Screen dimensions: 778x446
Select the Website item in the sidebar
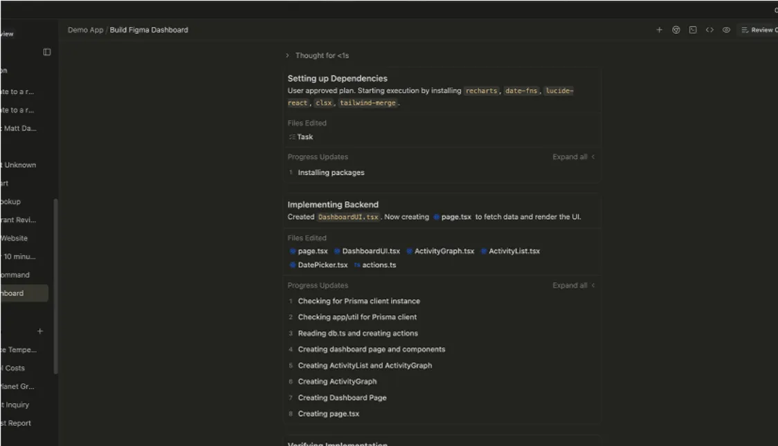[x=15, y=239]
